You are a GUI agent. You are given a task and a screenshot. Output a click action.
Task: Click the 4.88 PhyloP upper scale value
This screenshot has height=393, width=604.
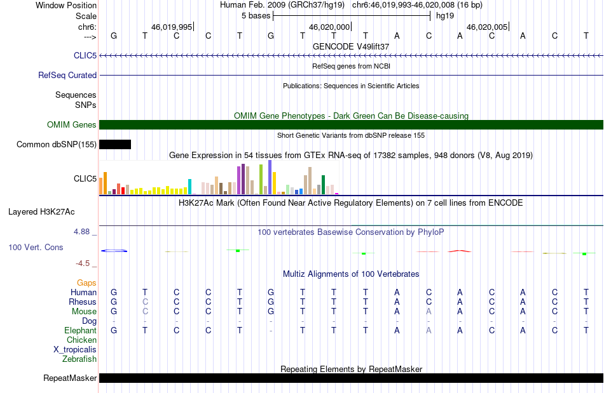click(81, 232)
